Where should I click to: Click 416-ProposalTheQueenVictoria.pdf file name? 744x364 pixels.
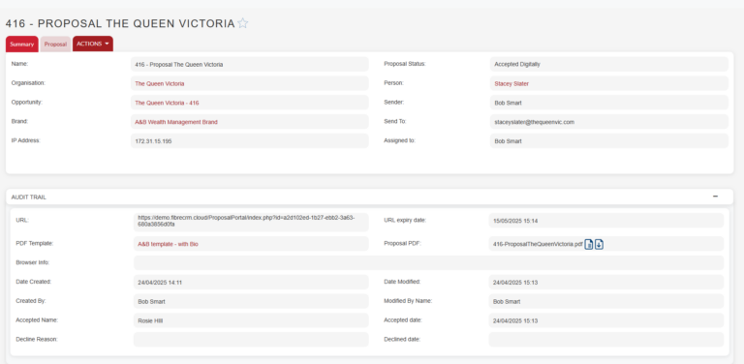pyautogui.click(x=538, y=245)
